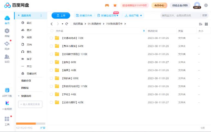The image size is (211, 132).
Task: Click the folder icon of 【蔬果】46张
Action: click(57, 70)
